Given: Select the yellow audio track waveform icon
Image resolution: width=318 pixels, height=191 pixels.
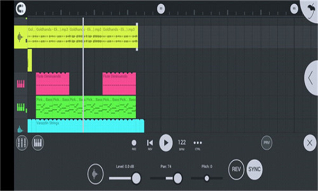Looking at the screenshot, I should click(20, 37).
